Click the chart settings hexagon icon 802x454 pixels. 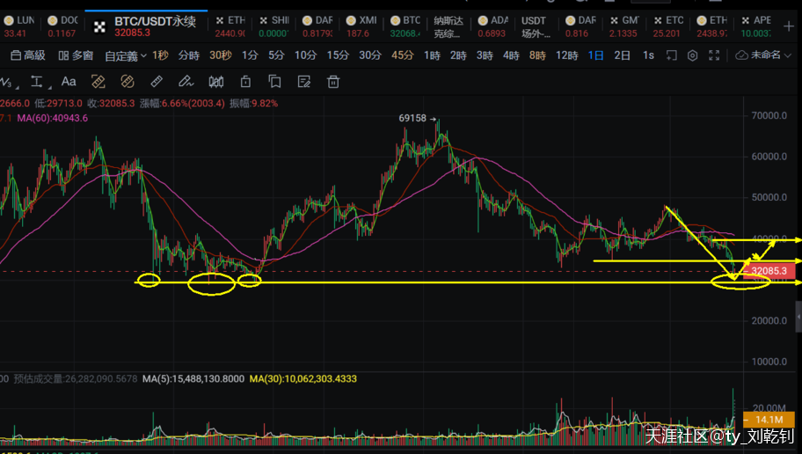(x=692, y=55)
